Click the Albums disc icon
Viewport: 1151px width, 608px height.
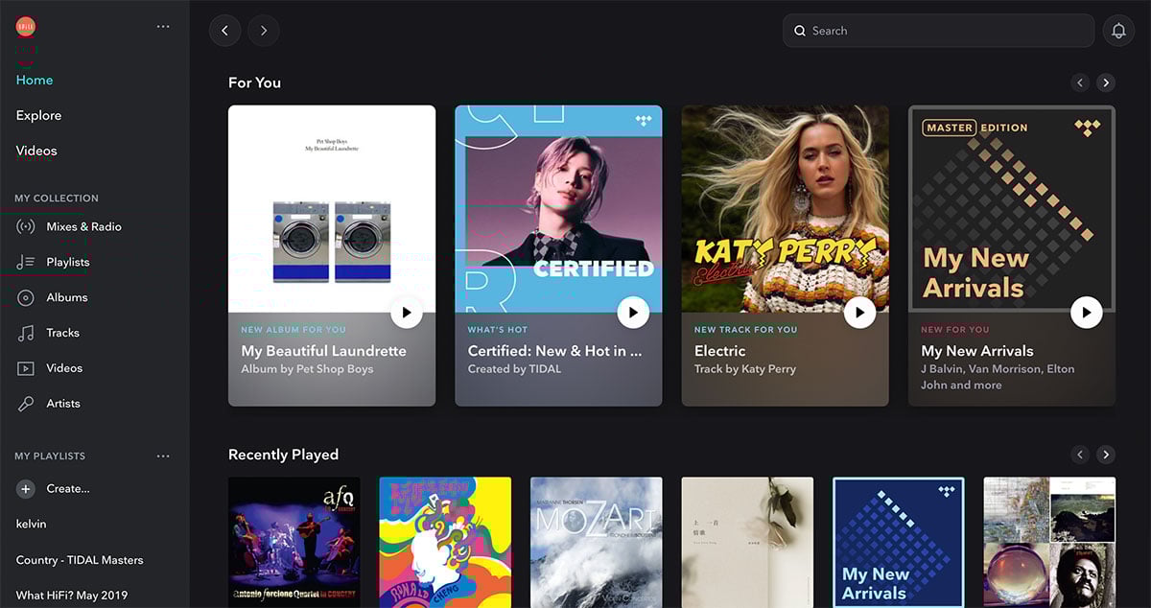(26, 297)
